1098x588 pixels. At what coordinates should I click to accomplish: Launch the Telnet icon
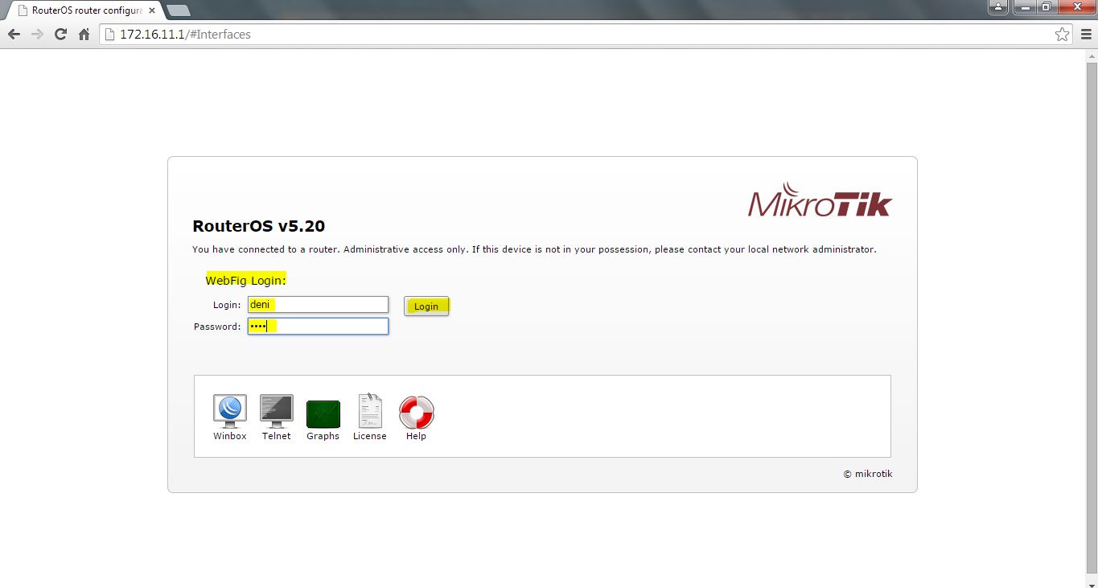(277, 411)
